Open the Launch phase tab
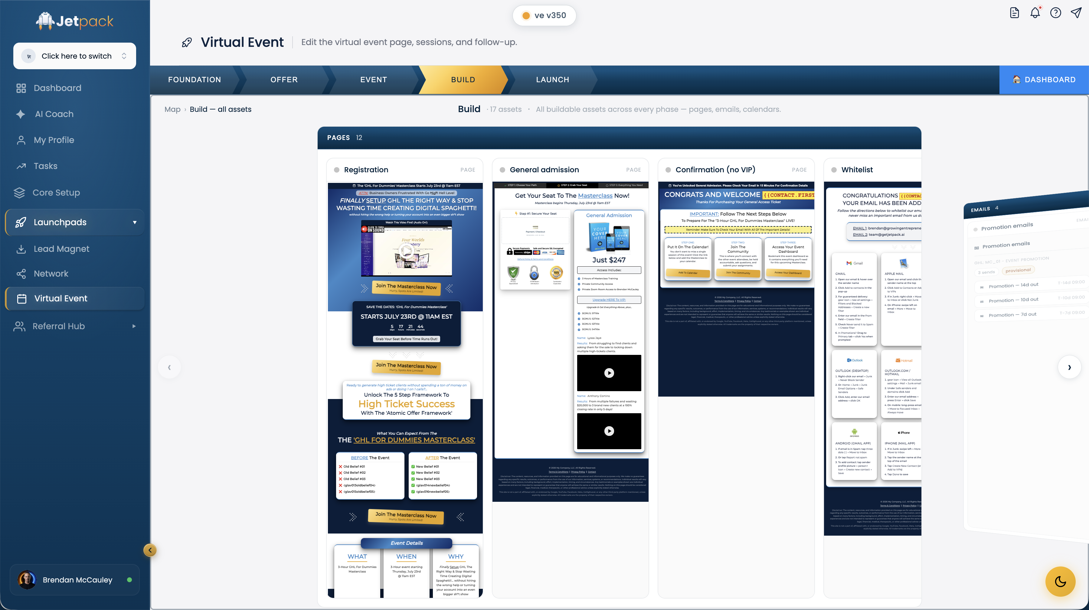Image resolution: width=1089 pixels, height=610 pixels. (x=553, y=79)
